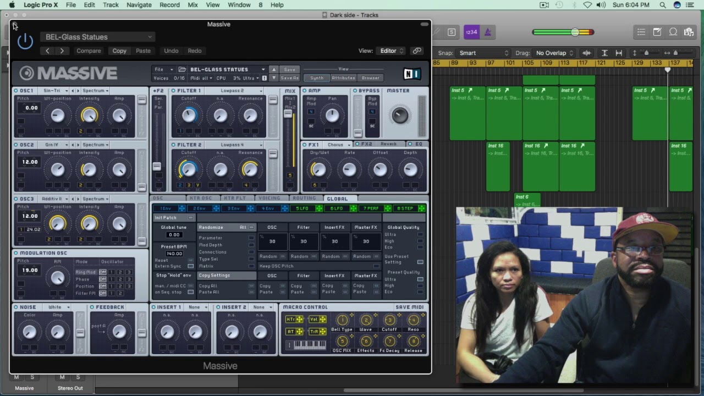Screen dimensions: 704x396
Task: Toggle the count-in 1234 button
Action: [471, 32]
